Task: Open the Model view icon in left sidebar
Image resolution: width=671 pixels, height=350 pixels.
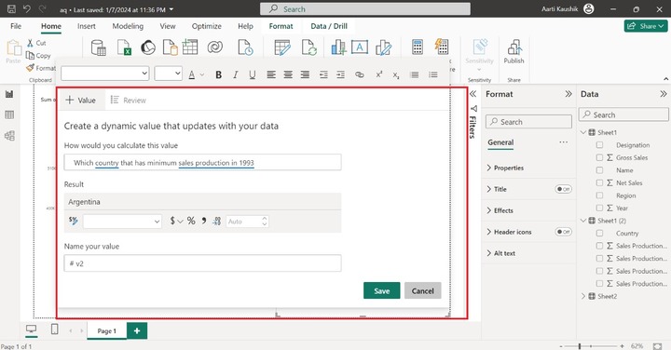Action: tap(9, 136)
